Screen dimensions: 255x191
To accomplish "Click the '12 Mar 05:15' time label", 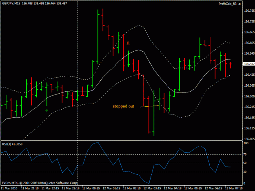I will 193,189.
